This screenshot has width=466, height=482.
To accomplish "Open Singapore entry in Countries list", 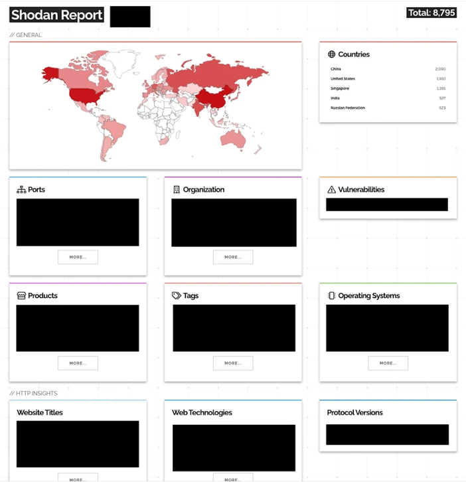I will coord(339,88).
